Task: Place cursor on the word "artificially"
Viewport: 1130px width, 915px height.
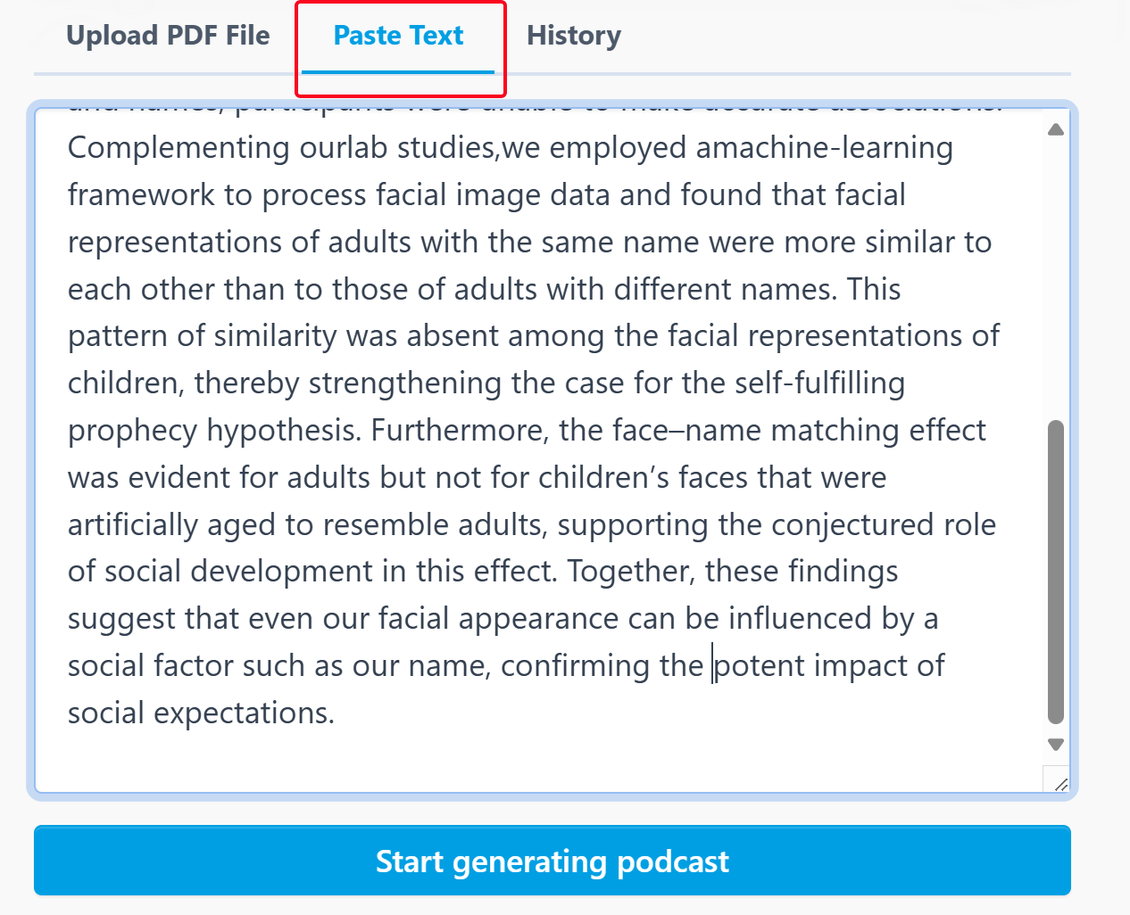Action: pyautogui.click(x=133, y=525)
